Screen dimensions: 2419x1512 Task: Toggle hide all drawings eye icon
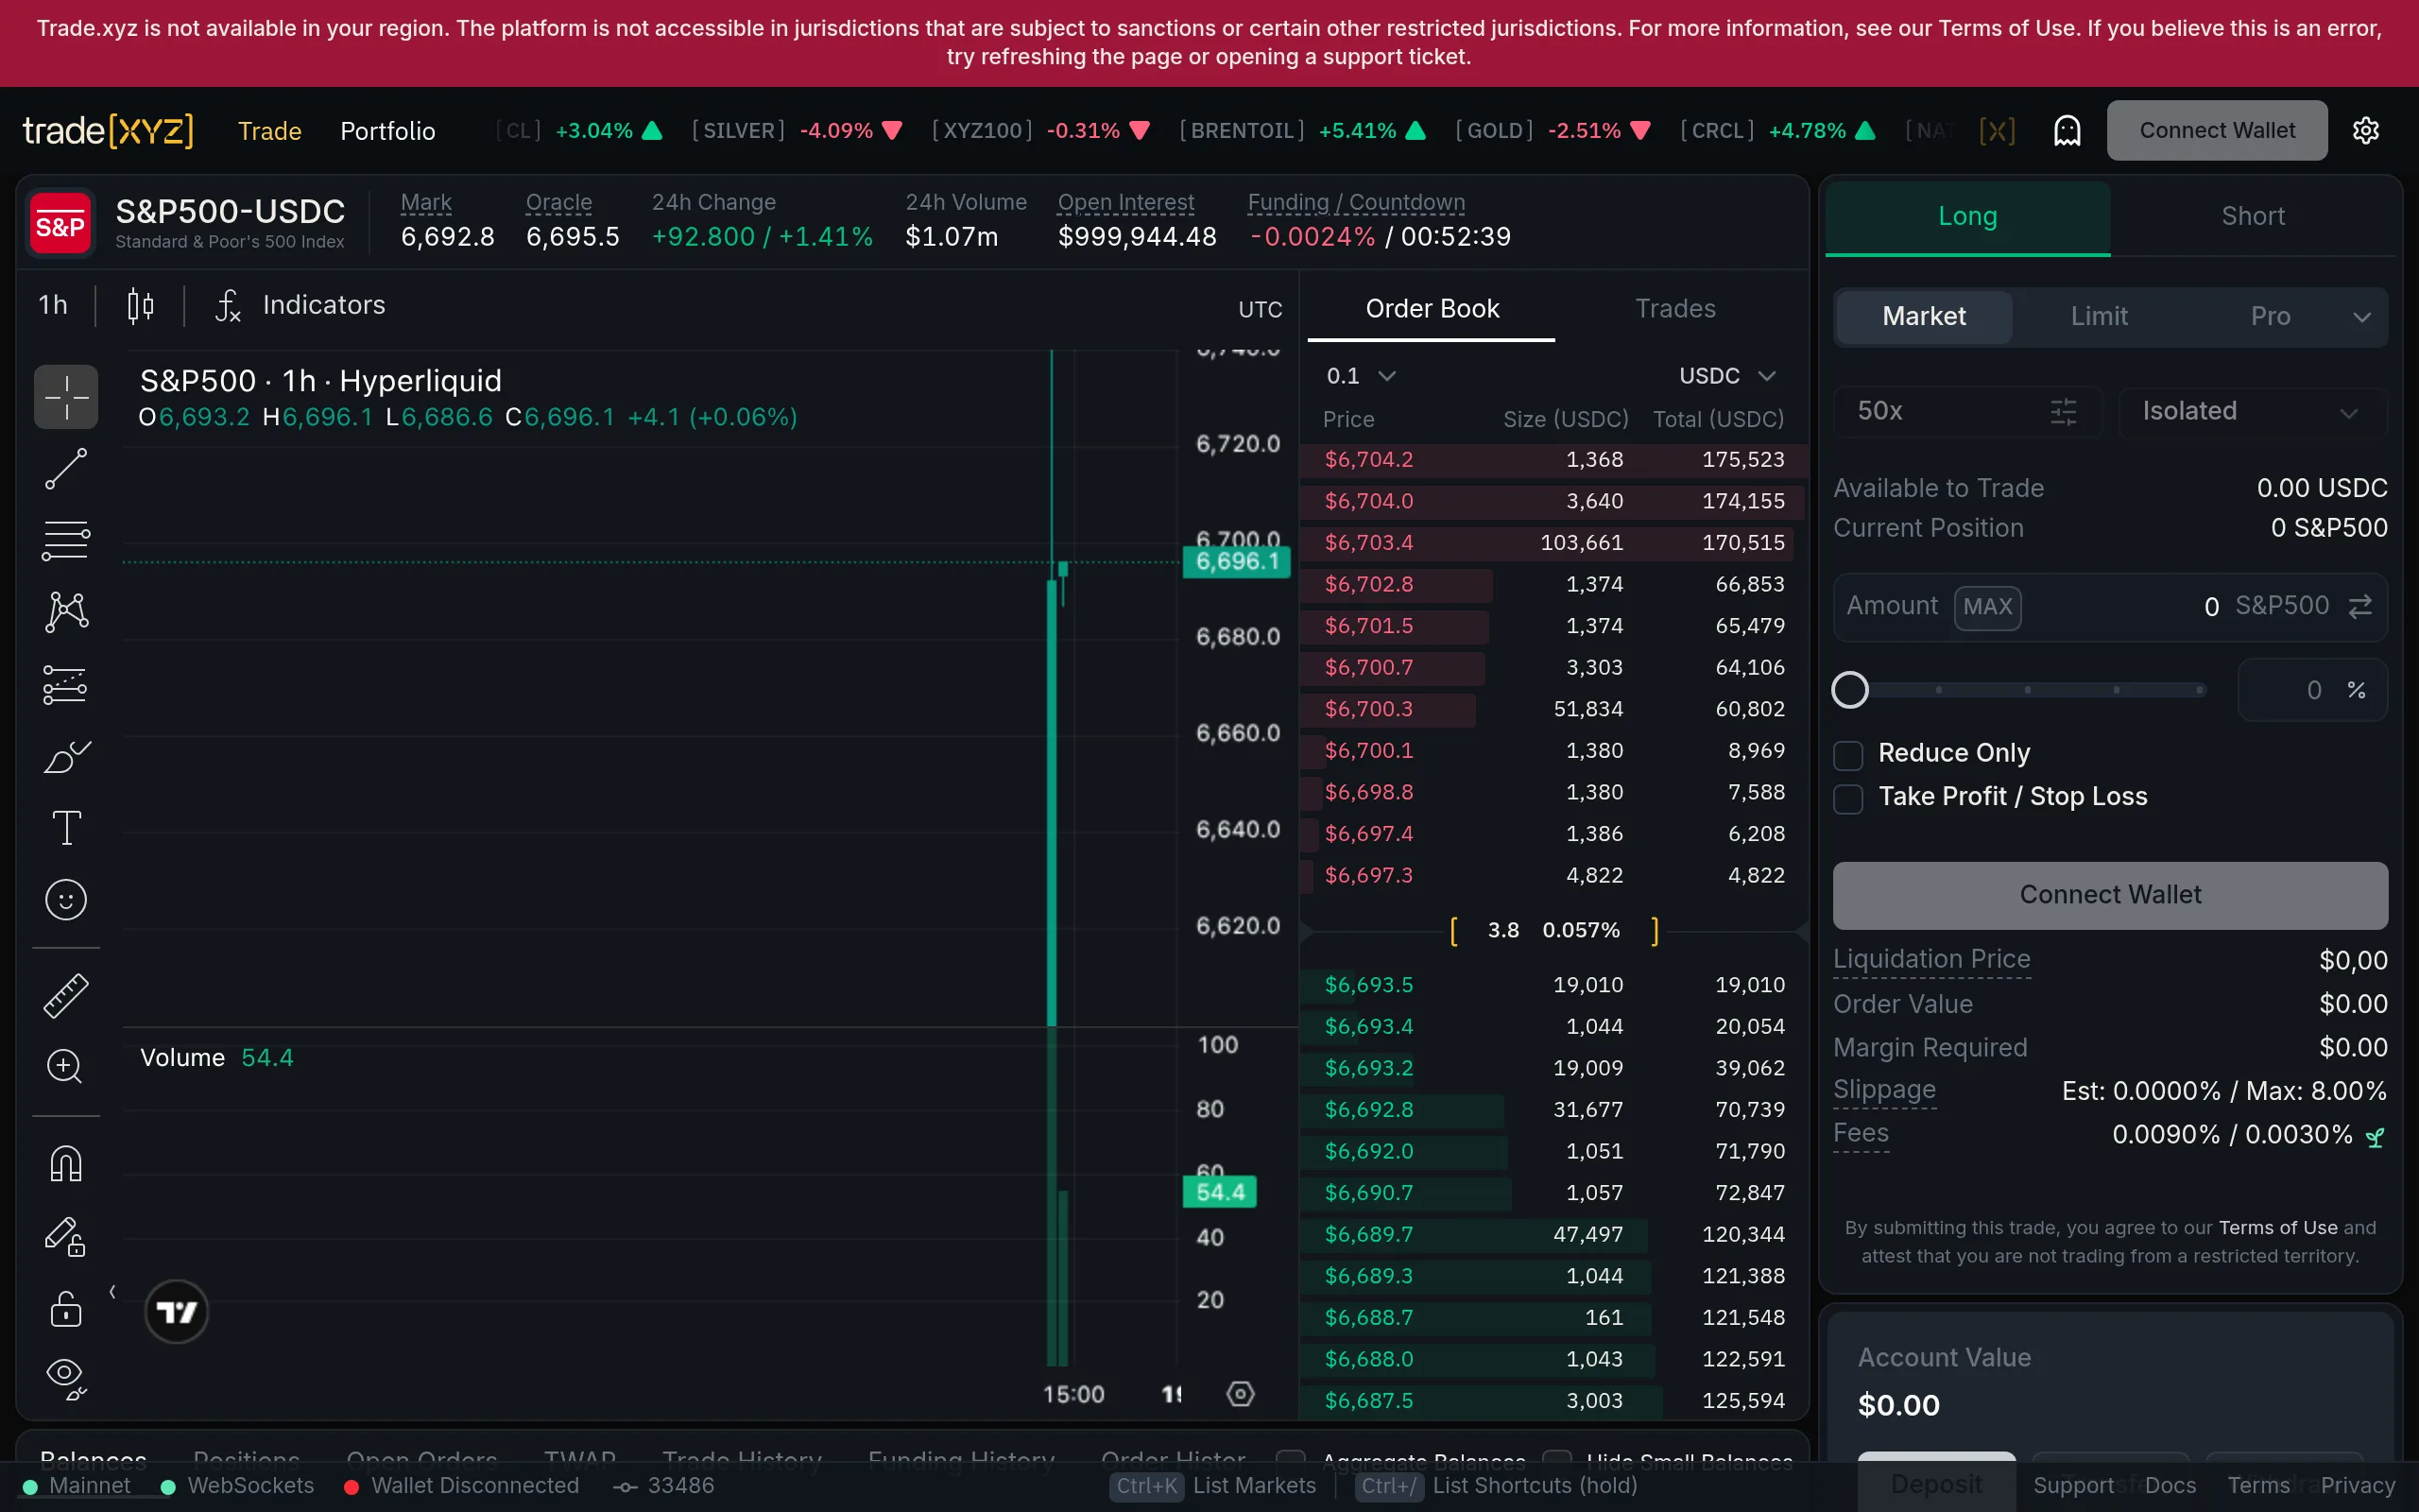tap(65, 1375)
